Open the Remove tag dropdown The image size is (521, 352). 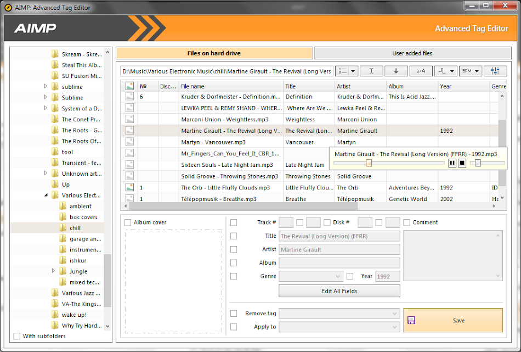point(339,314)
